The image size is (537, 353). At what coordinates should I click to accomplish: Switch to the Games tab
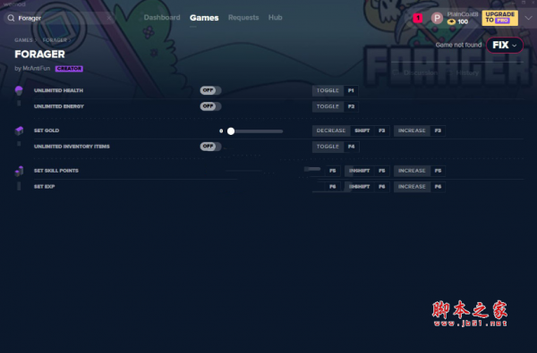pos(204,18)
